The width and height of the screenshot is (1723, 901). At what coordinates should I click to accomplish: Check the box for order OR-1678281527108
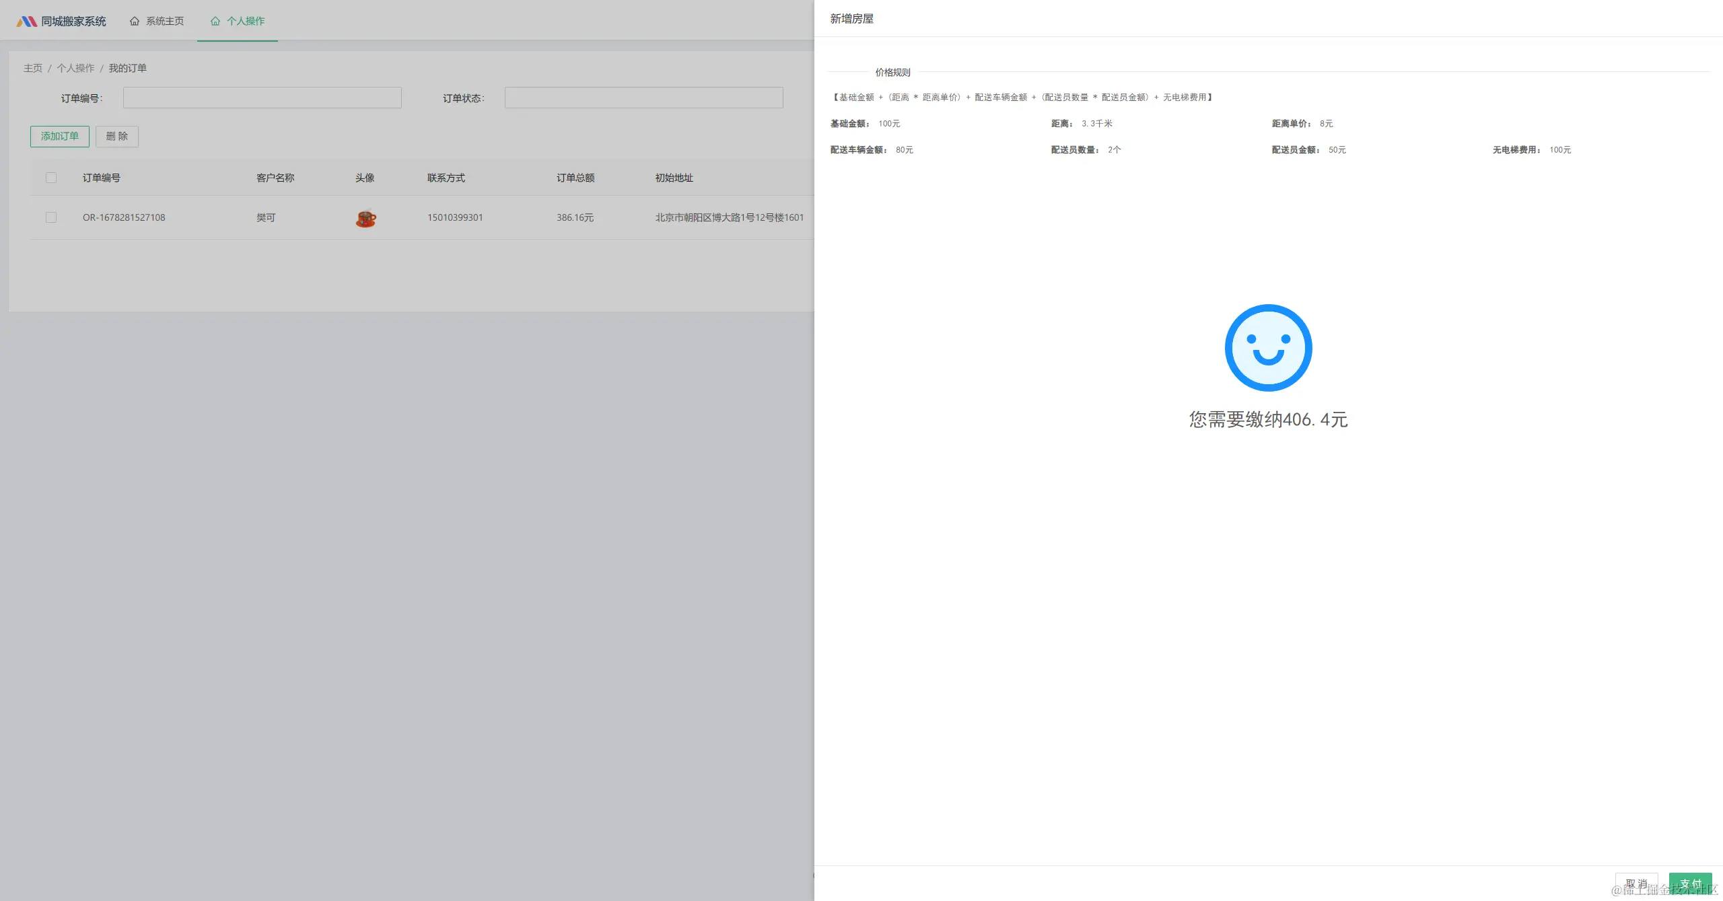coord(51,217)
